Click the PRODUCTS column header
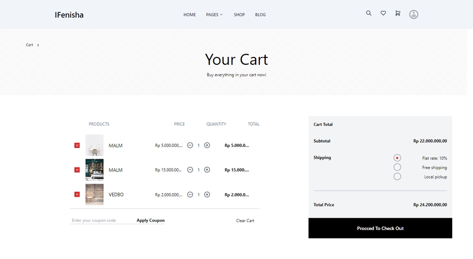 [99, 124]
